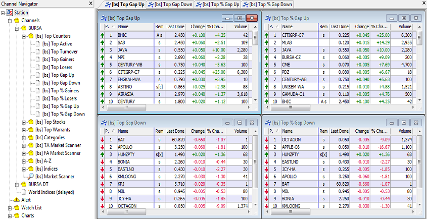The image size is (427, 219).
Task: Expand the [bs] Top Stocks folder
Action: tap(24, 122)
